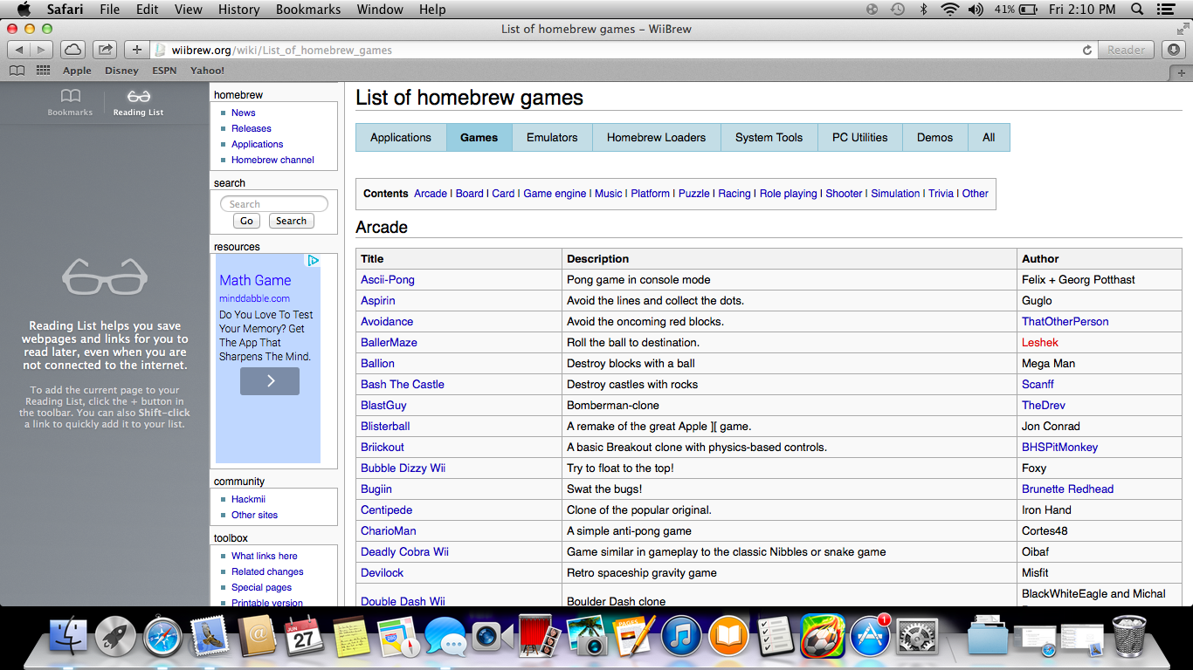
Task: Reload the page with the refresh icon
Action: pos(1087,50)
